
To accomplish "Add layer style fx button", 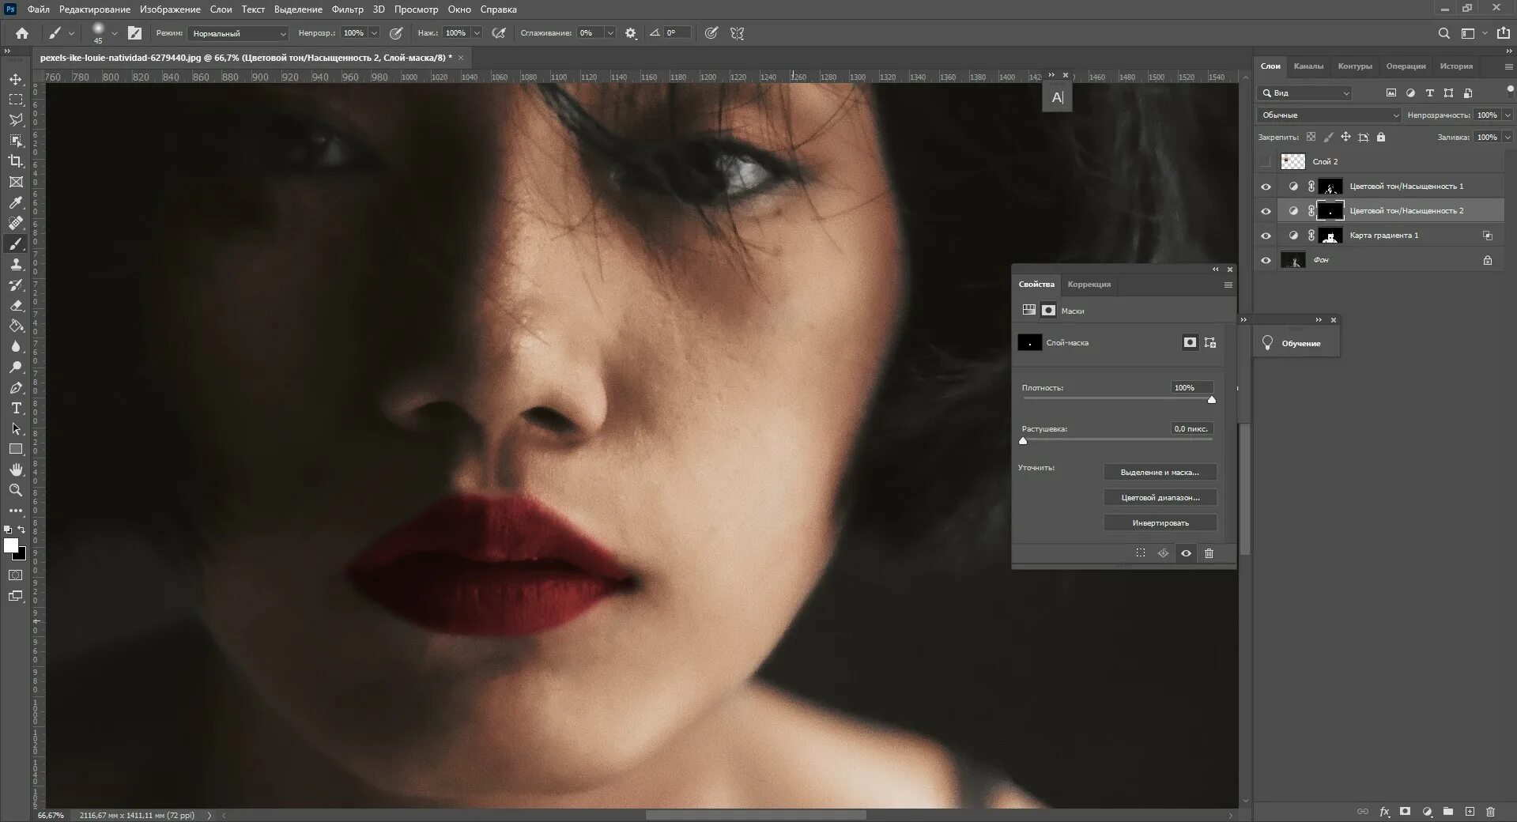I will (x=1385, y=812).
